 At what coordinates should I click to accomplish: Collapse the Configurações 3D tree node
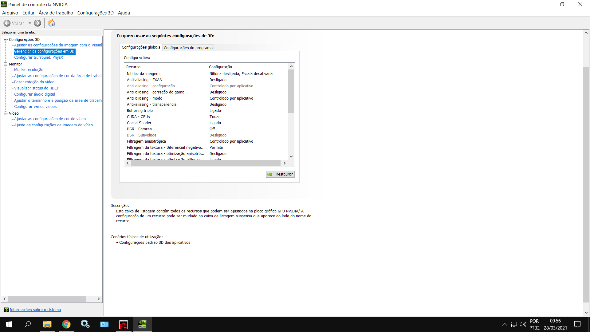(5, 39)
